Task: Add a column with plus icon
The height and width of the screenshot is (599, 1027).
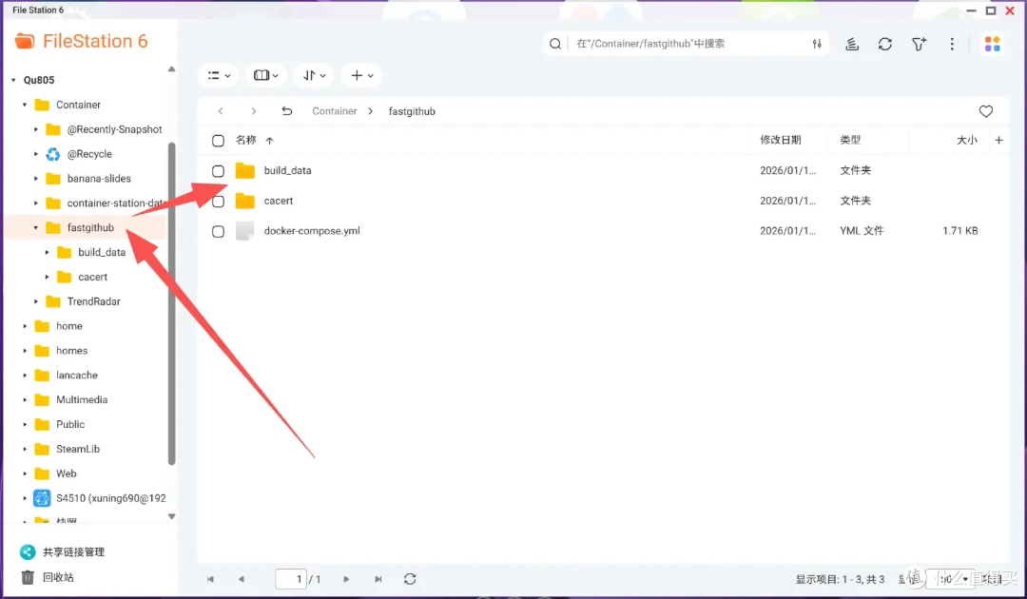Action: coord(998,140)
